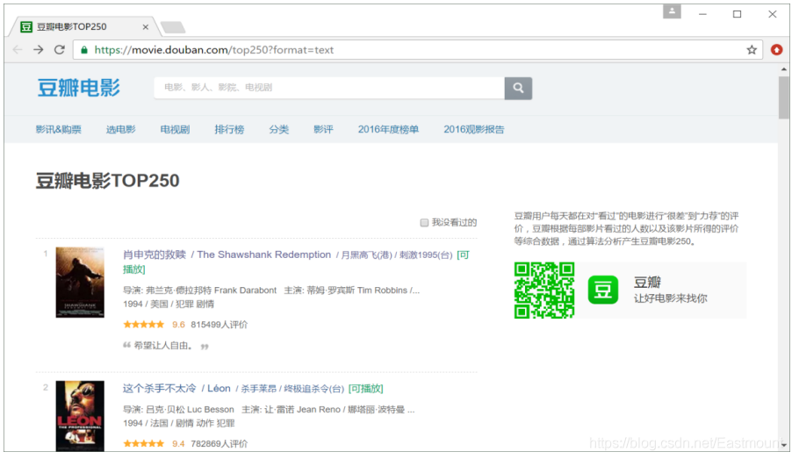Image resolution: width=792 pixels, height=459 pixels.
Task: Click the Léon five-star rating
Action: click(x=143, y=444)
